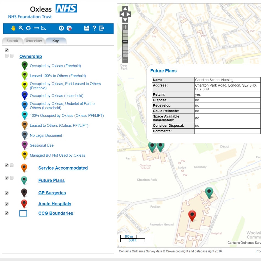Collapse the Ownership key section
This screenshot has height=261, width=261.
click(x=30, y=56)
